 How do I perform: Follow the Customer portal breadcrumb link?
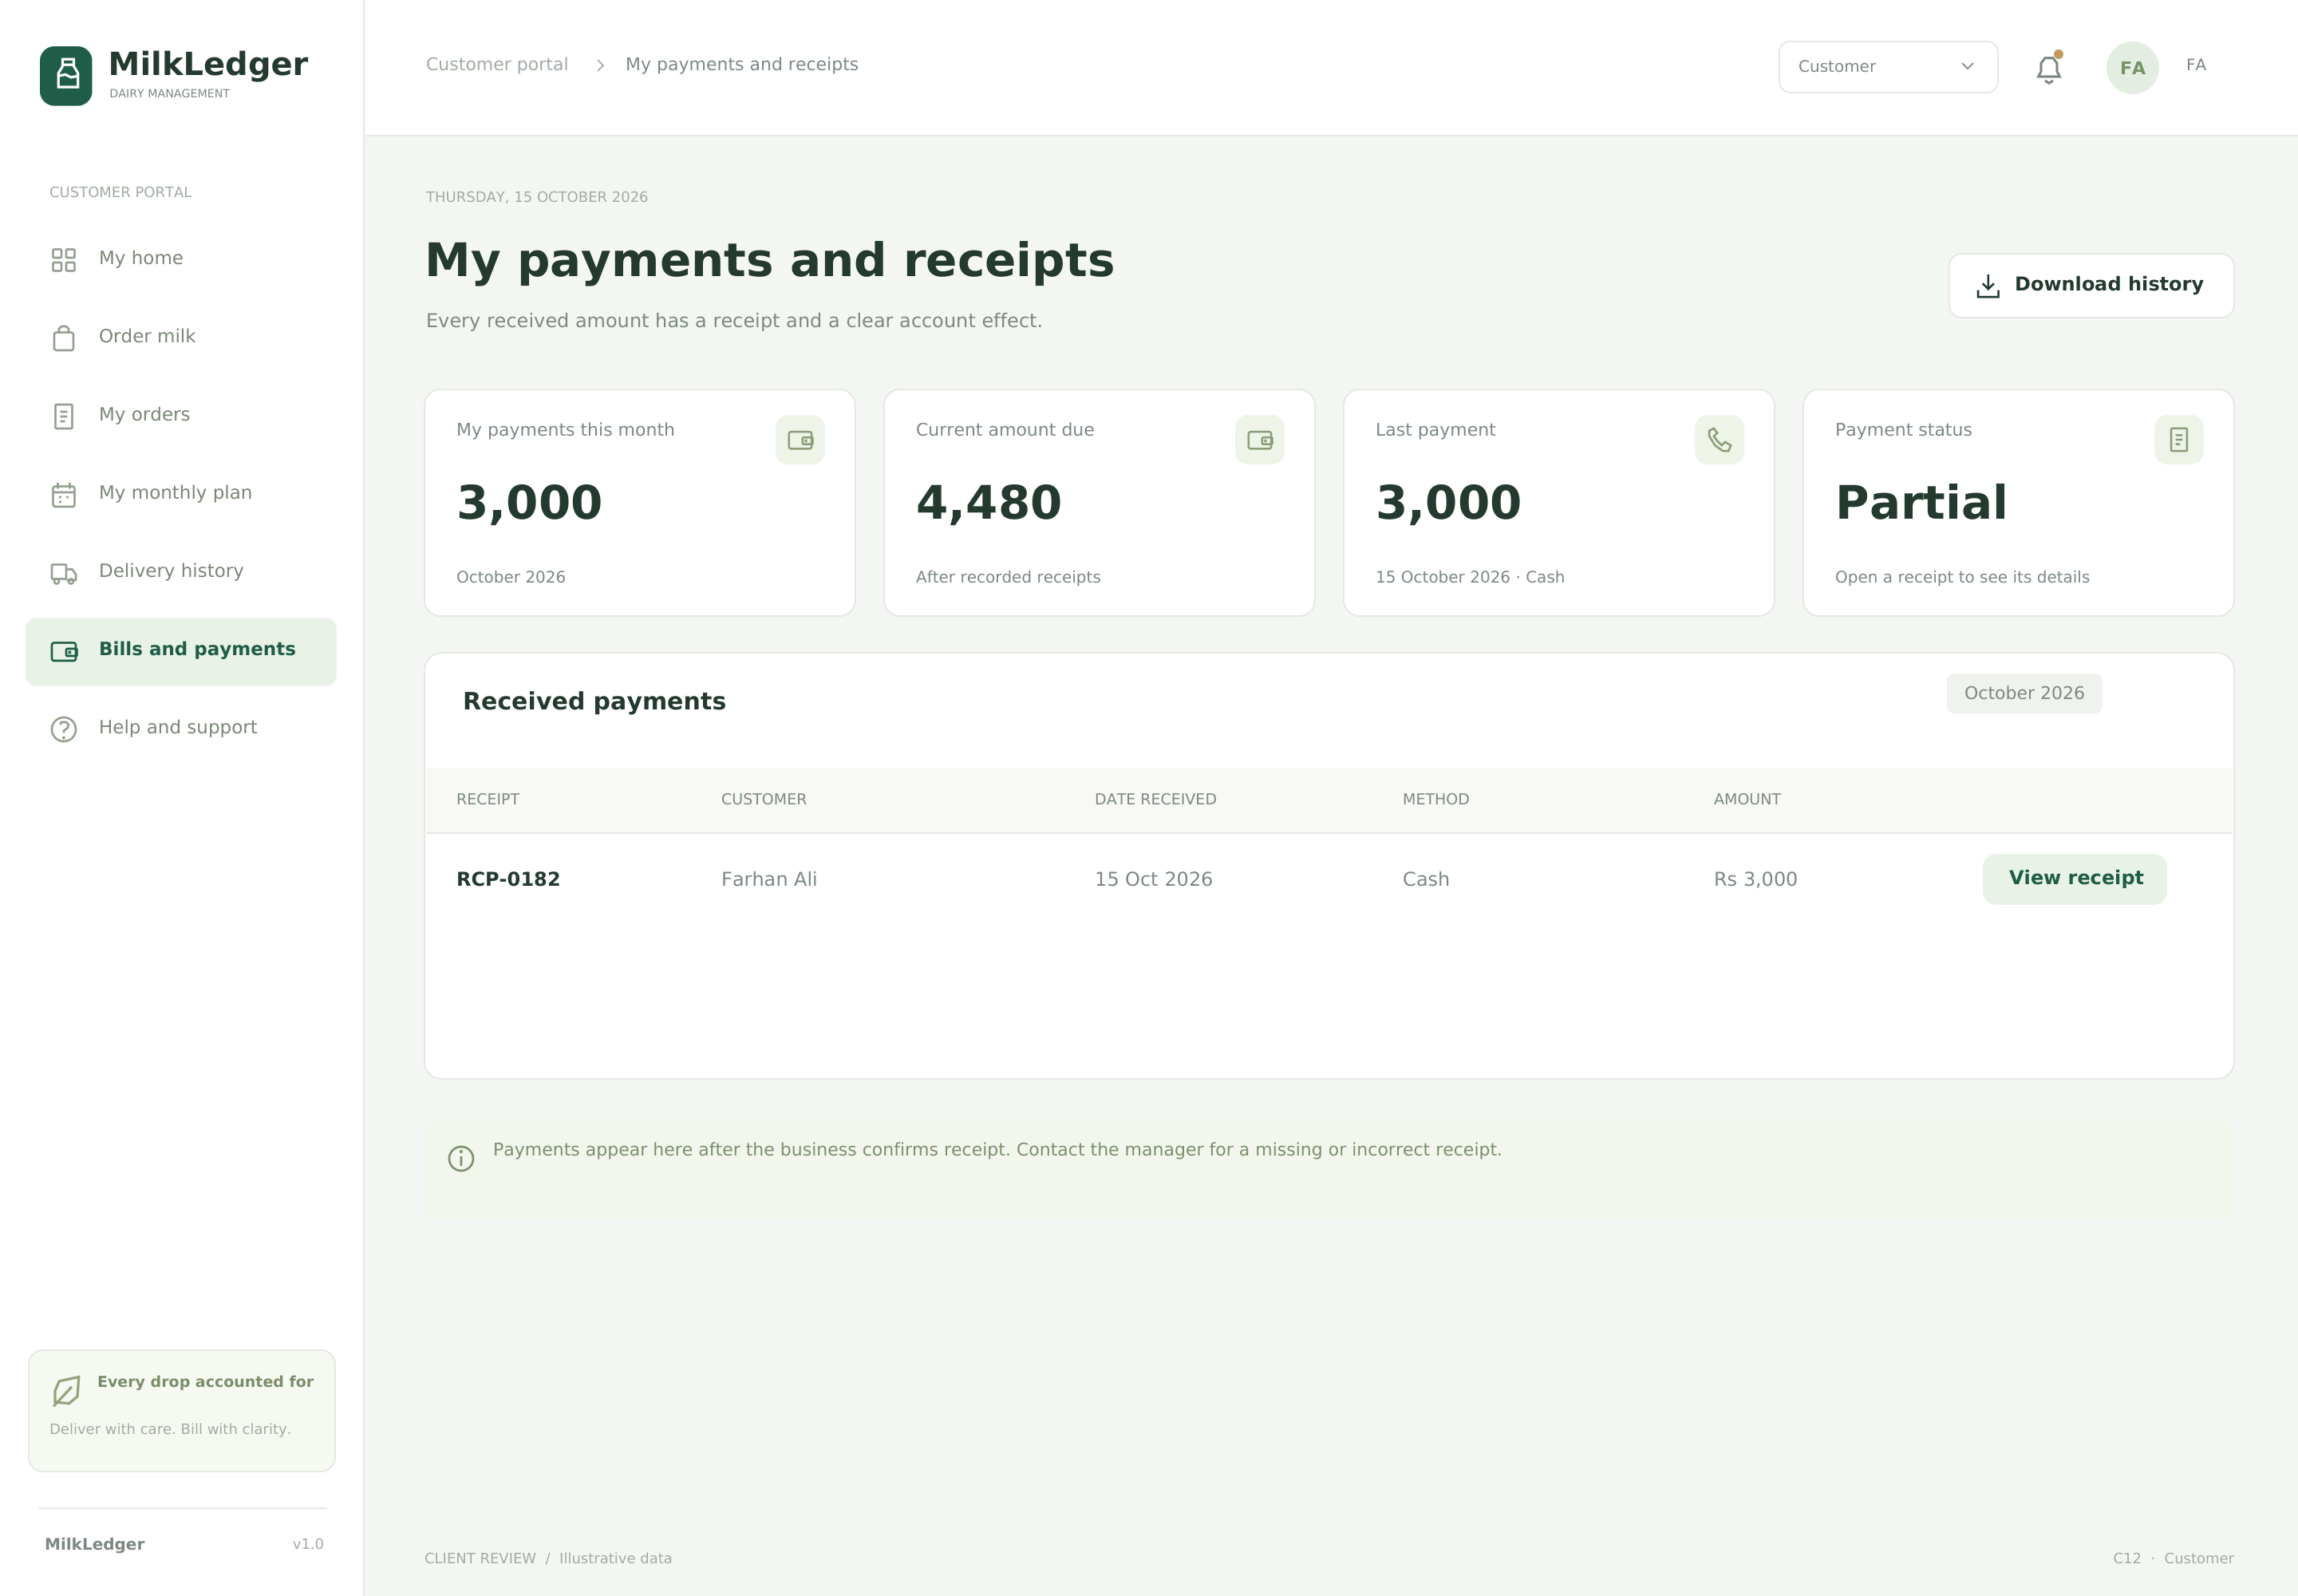pos(497,64)
